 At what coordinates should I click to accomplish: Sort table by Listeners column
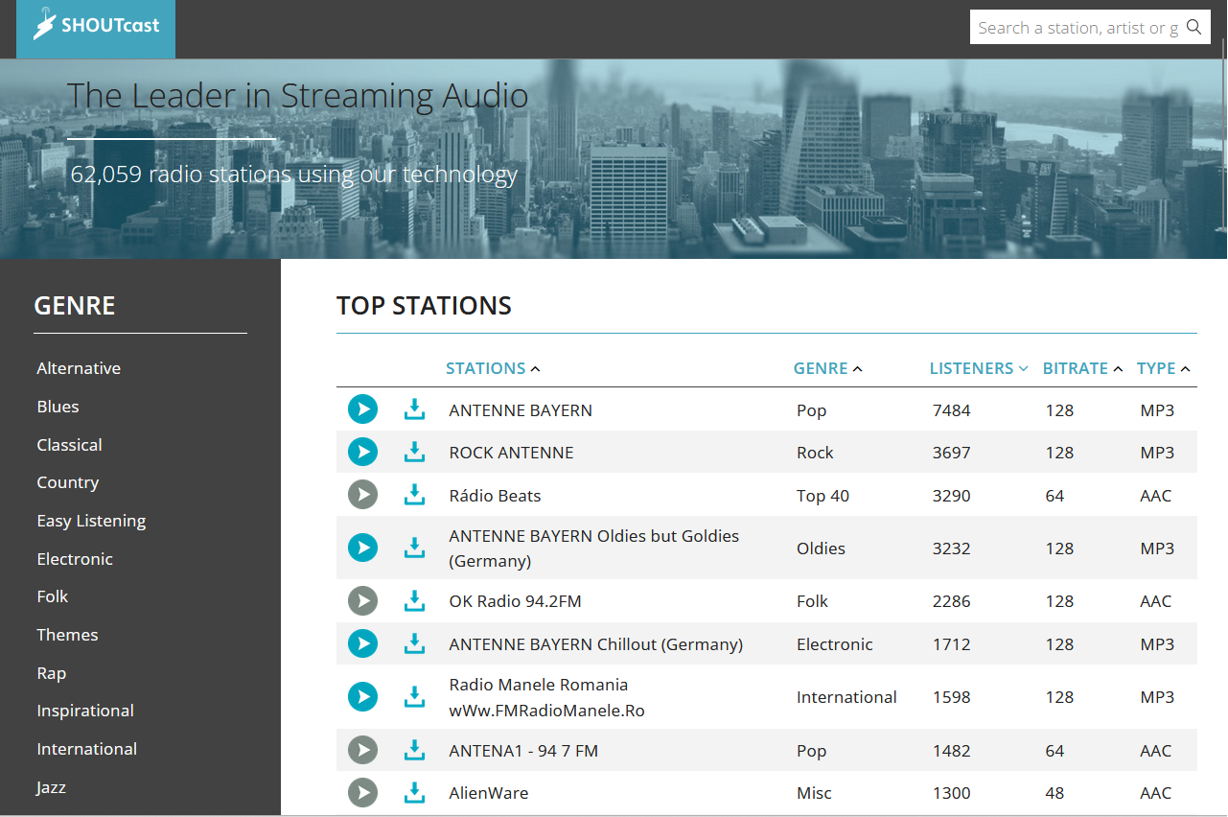tap(979, 368)
